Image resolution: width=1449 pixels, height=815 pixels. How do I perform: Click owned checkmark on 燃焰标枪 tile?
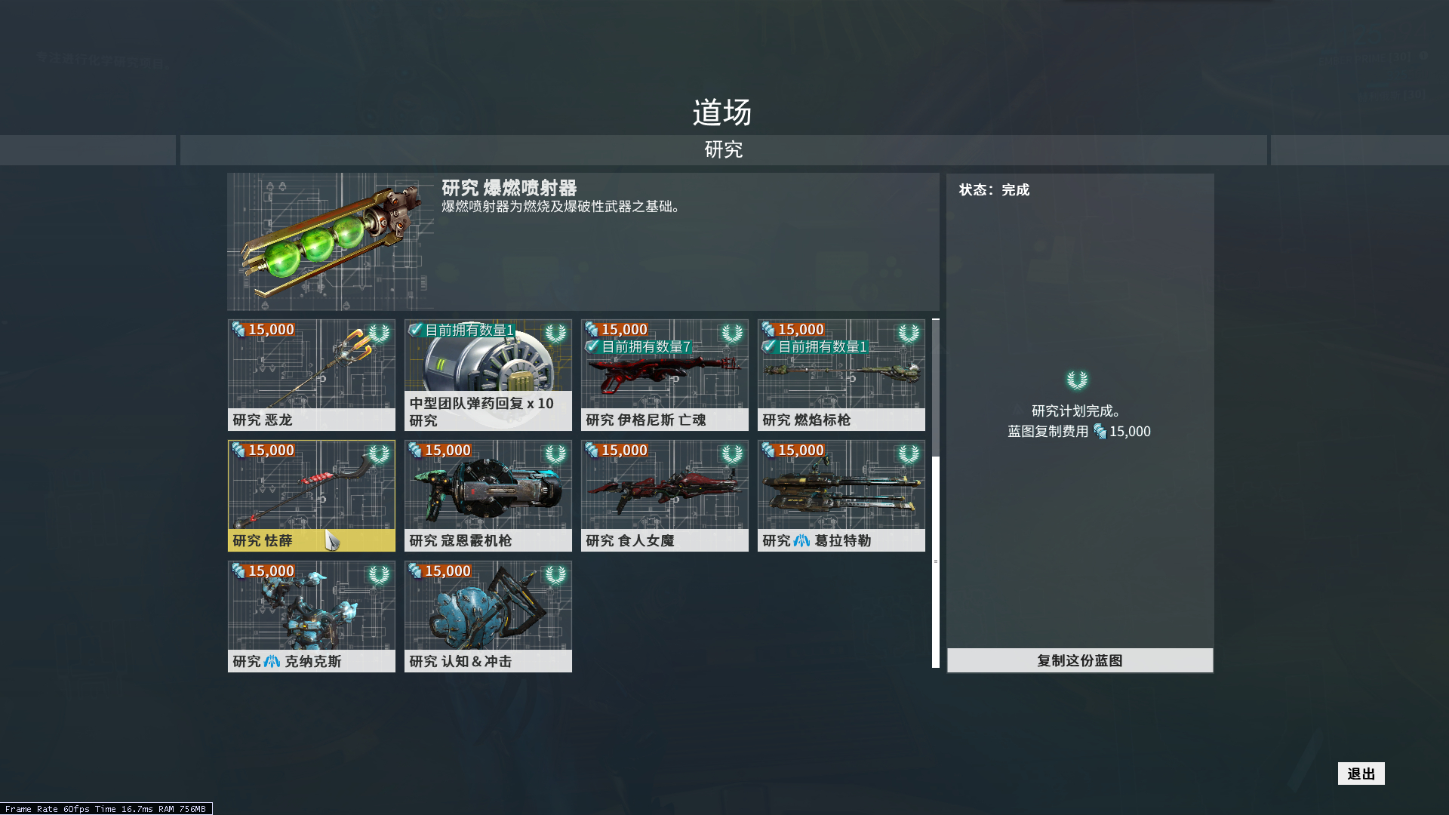click(769, 346)
